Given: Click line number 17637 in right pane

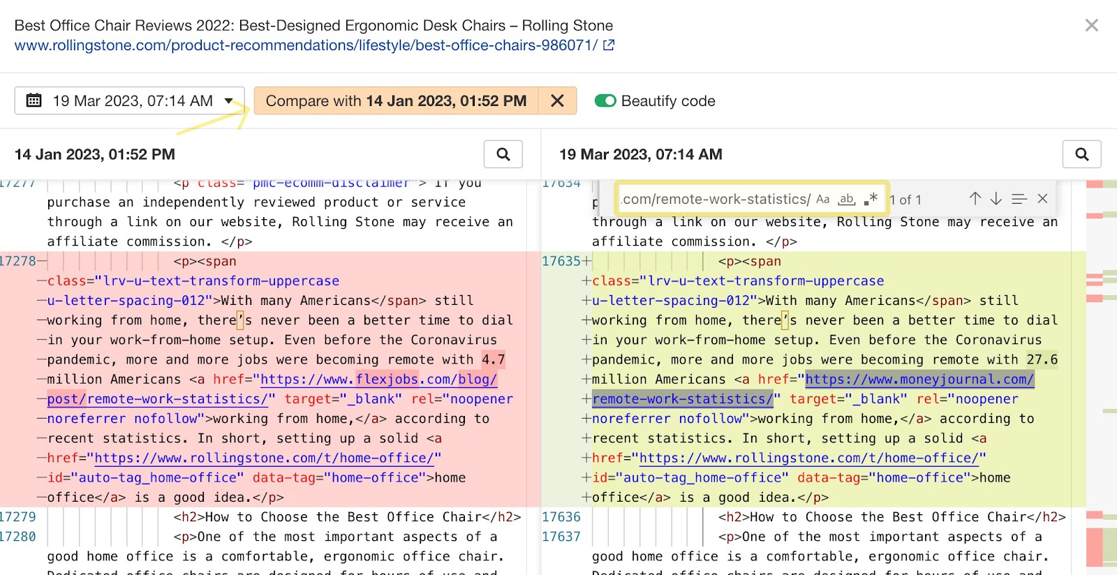Looking at the screenshot, I should pos(561,537).
